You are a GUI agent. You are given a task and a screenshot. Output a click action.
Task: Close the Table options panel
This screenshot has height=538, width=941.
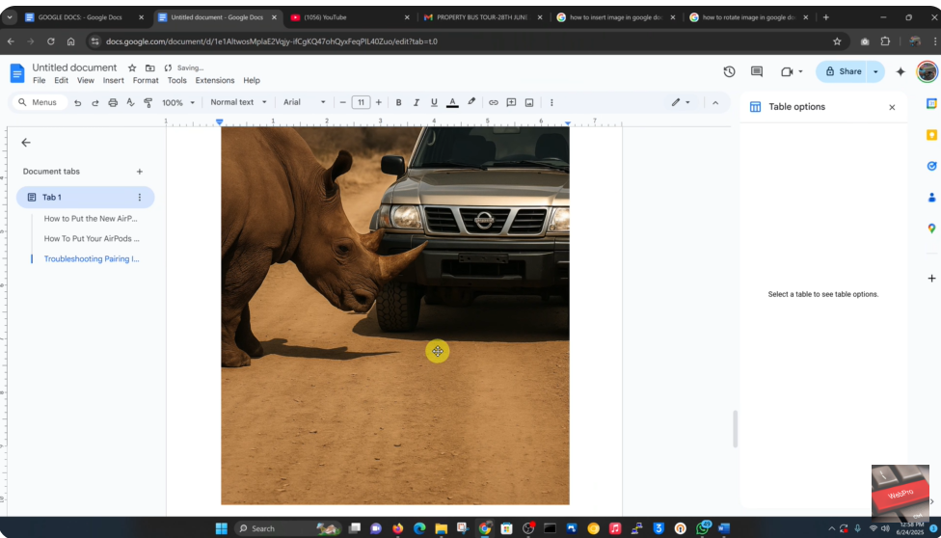pyautogui.click(x=892, y=107)
